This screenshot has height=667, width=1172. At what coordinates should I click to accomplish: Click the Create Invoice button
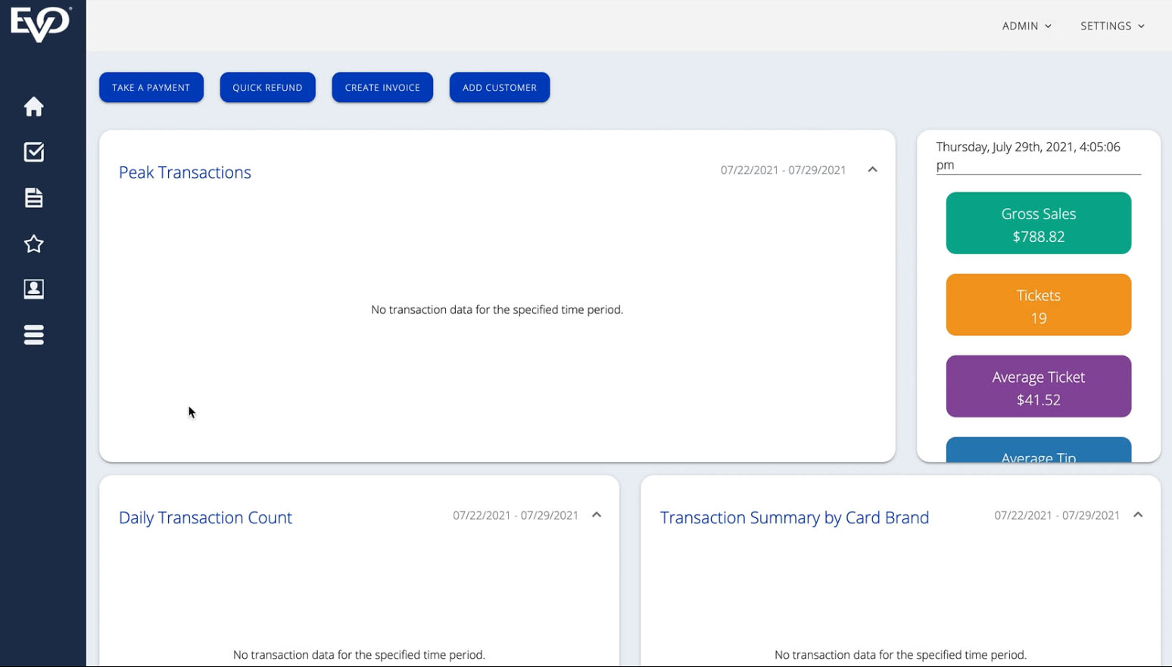tap(382, 88)
